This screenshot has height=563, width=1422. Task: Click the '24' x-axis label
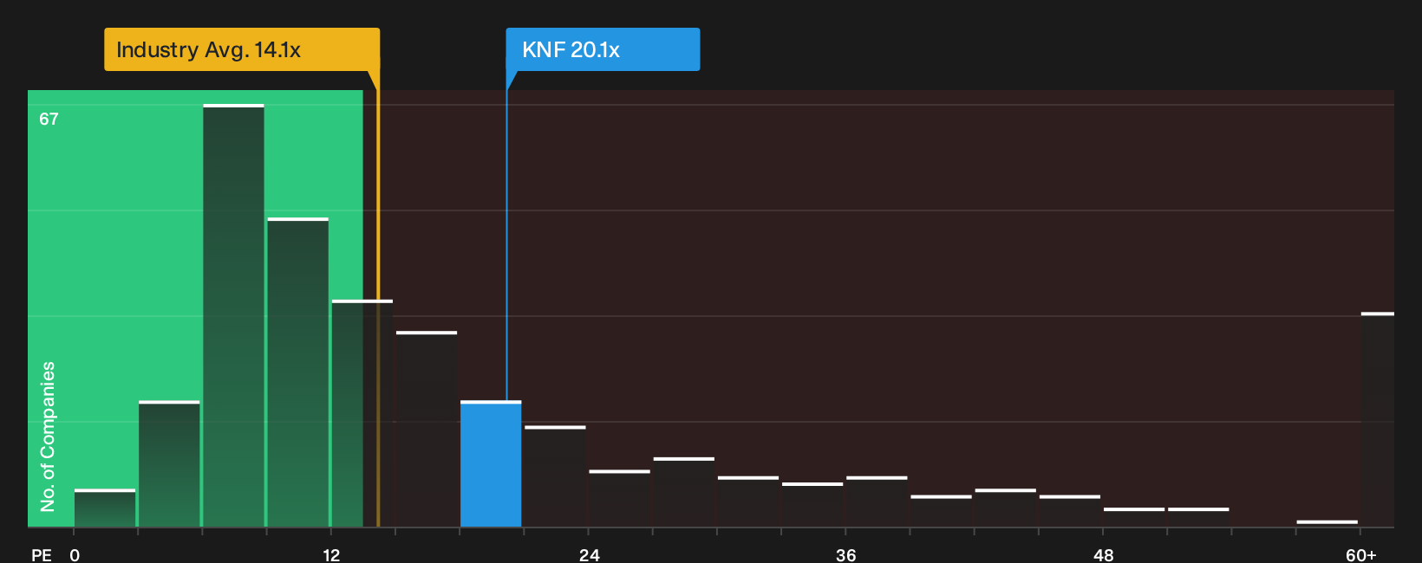[x=589, y=555]
